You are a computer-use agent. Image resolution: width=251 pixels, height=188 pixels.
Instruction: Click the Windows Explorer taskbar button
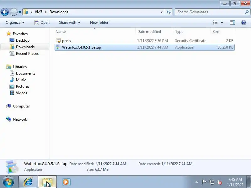click(47, 182)
